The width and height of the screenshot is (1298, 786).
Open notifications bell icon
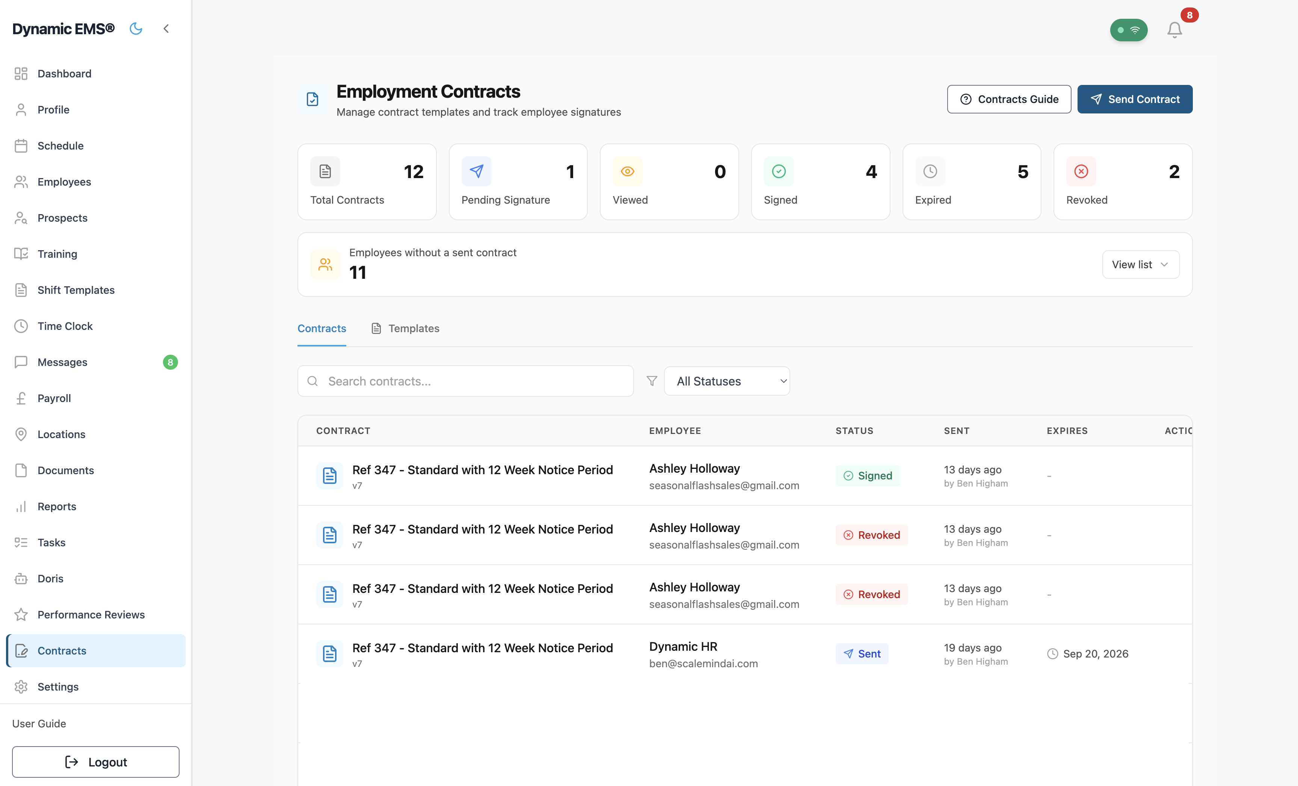click(x=1174, y=30)
